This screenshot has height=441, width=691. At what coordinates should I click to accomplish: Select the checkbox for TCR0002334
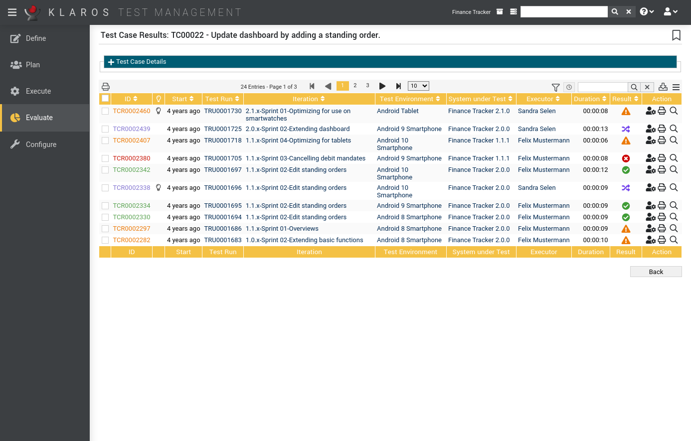105,206
